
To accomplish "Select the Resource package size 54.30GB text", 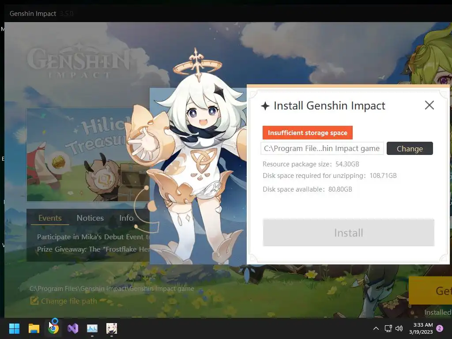I will tap(311, 164).
